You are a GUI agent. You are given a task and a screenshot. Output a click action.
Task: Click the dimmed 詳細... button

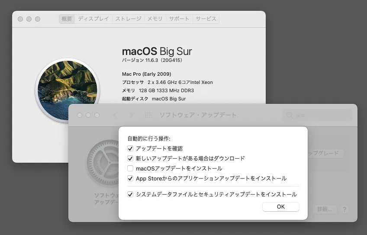(325, 209)
